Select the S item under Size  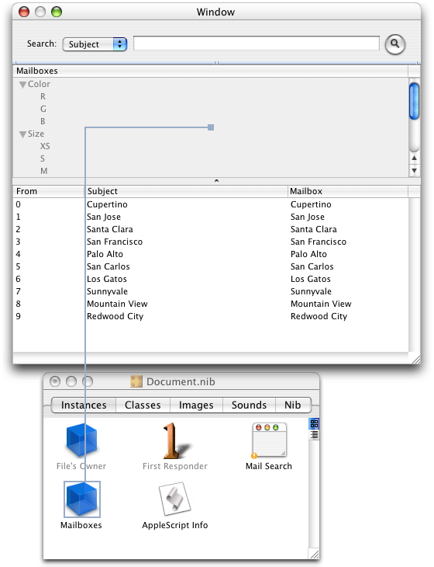pyautogui.click(x=43, y=158)
